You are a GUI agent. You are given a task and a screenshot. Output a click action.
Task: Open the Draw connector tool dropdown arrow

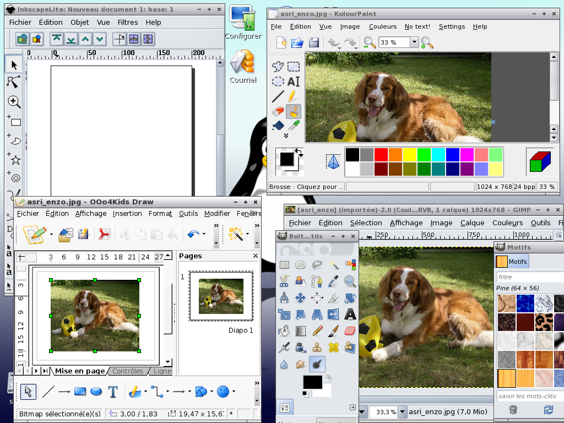tap(167, 392)
